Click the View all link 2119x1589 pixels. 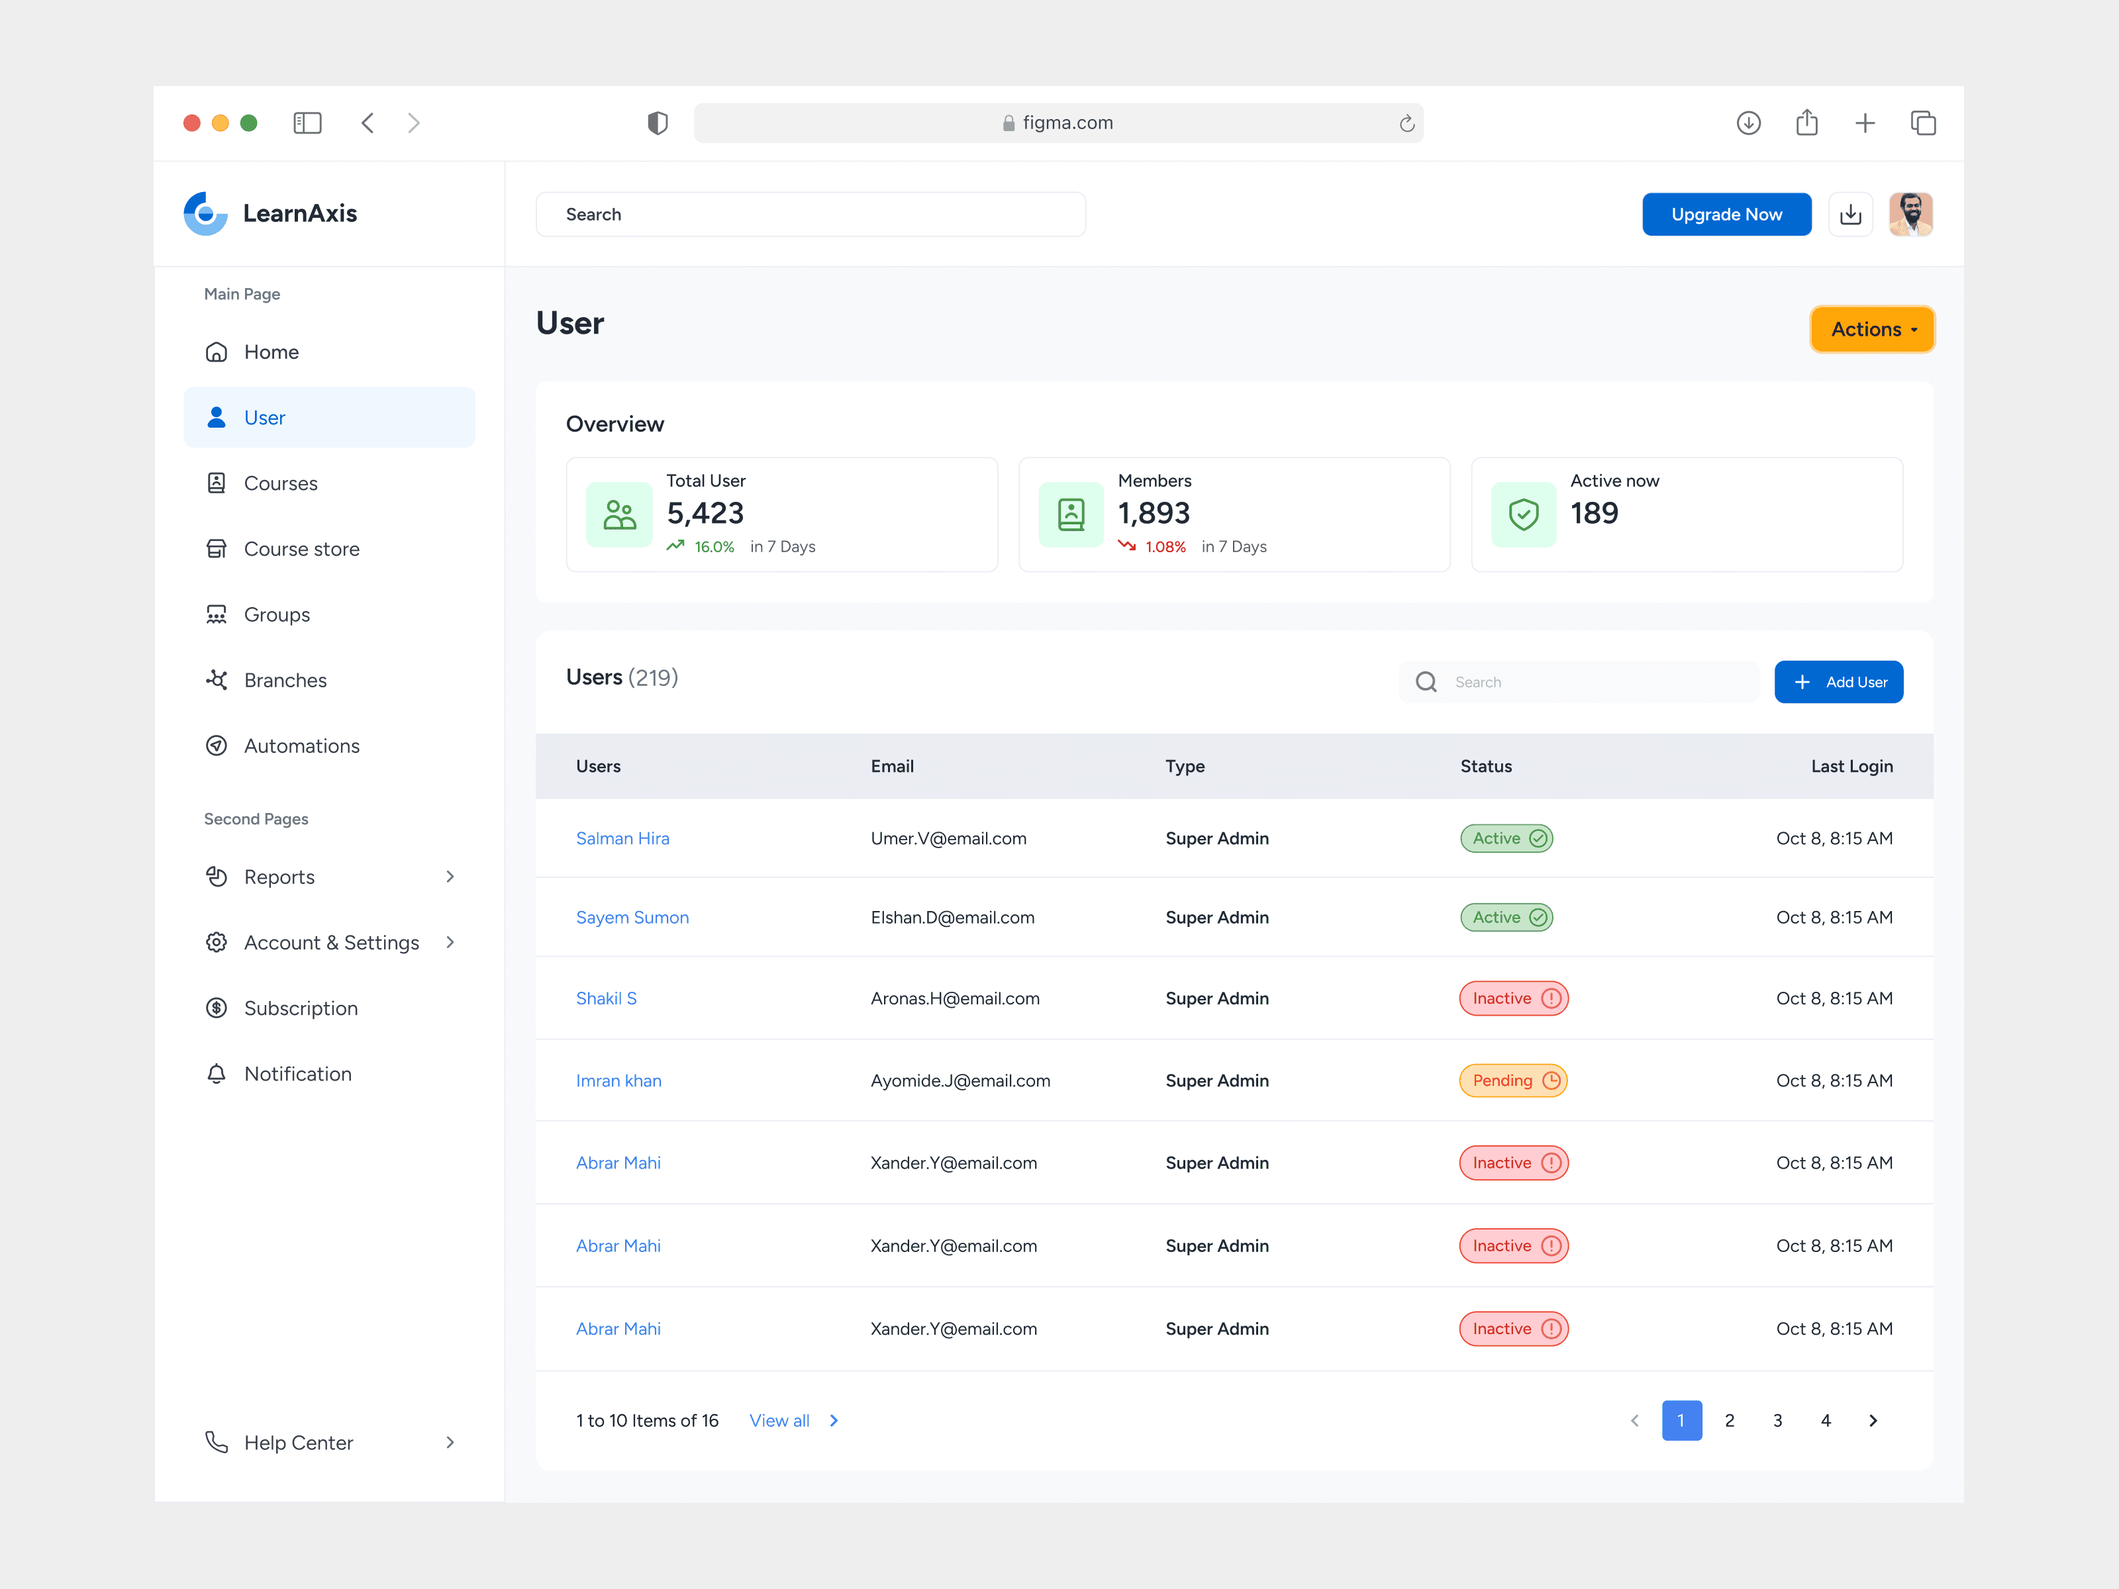pos(780,1420)
